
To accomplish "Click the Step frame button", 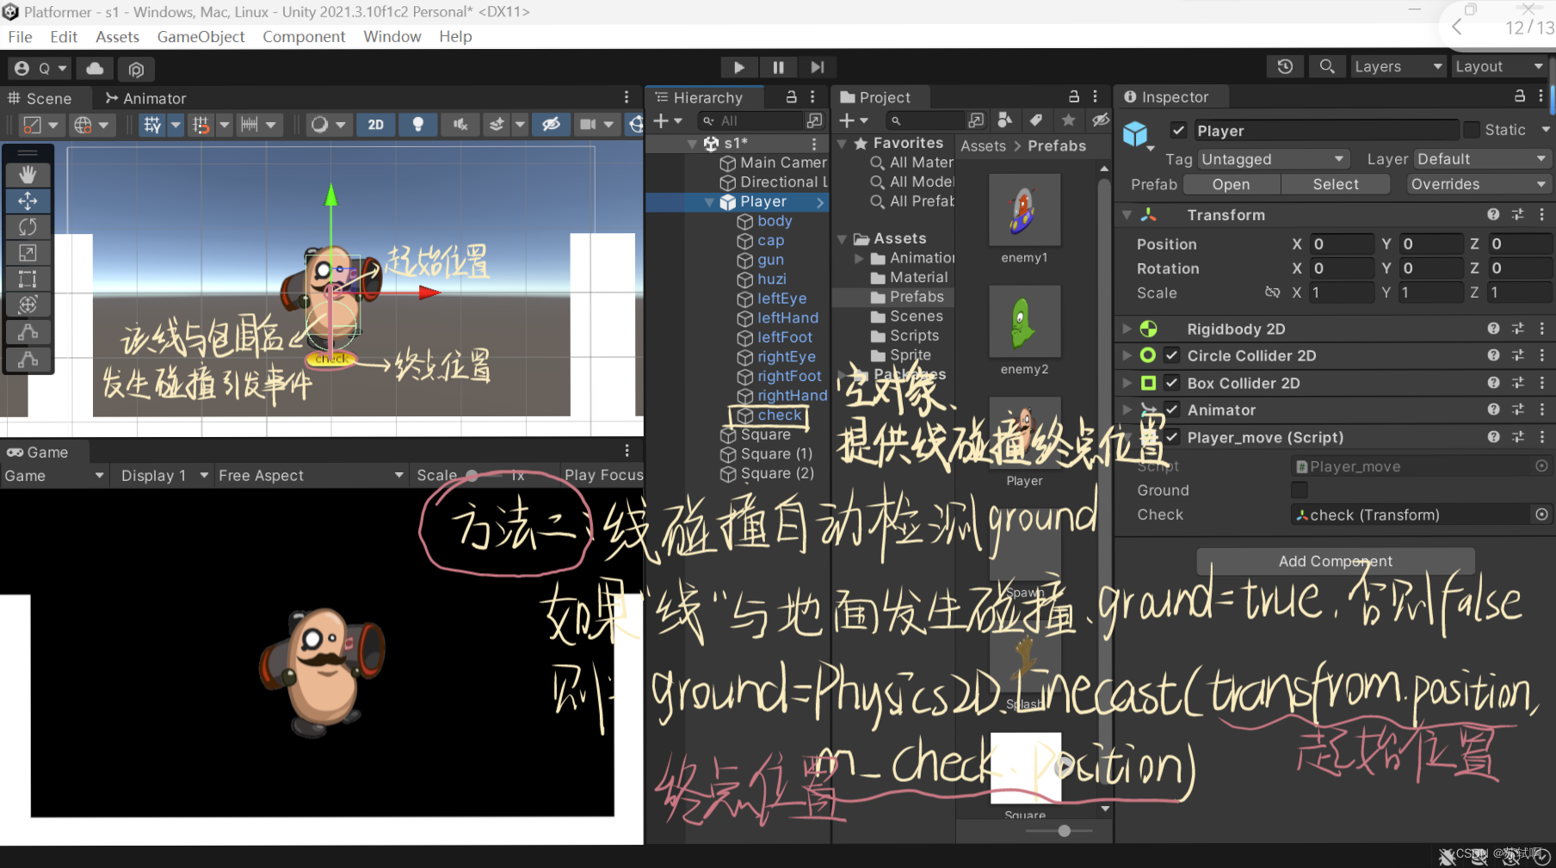I will (817, 67).
